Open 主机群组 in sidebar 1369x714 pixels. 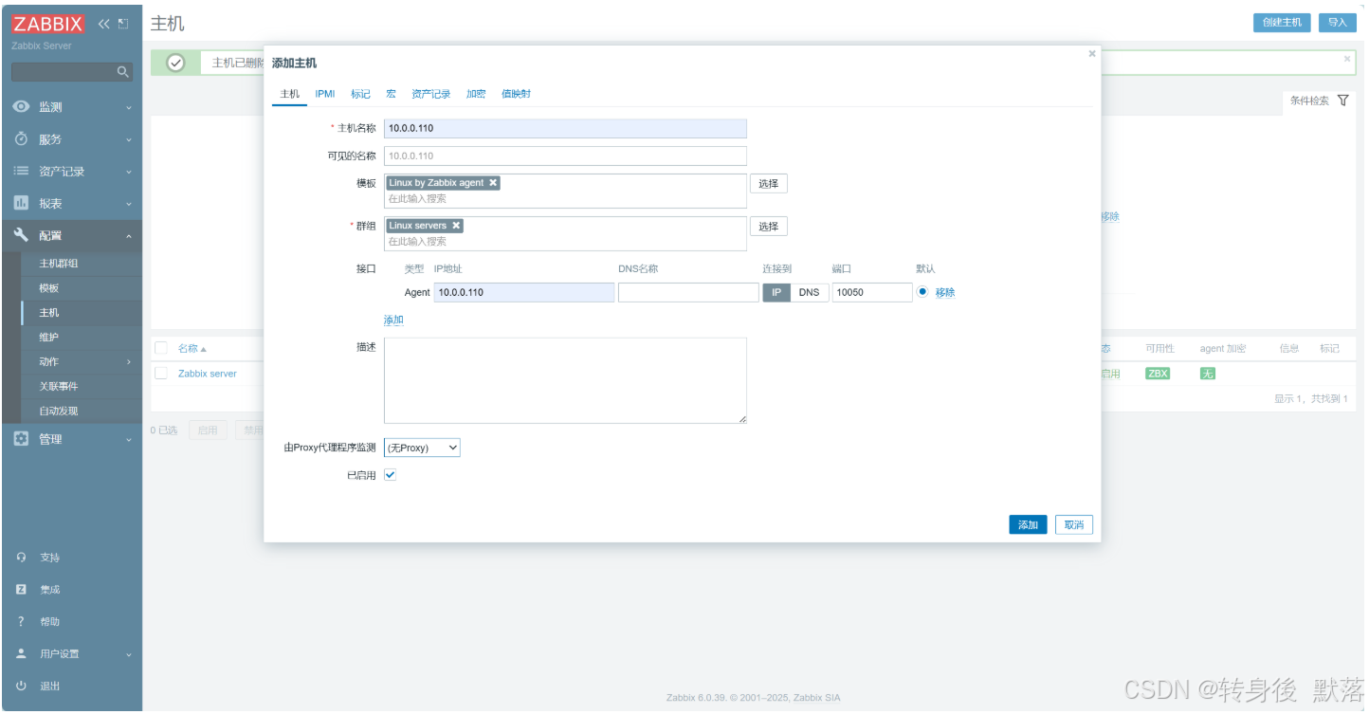[58, 264]
